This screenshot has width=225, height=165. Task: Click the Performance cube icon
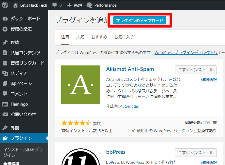pos(89,5)
